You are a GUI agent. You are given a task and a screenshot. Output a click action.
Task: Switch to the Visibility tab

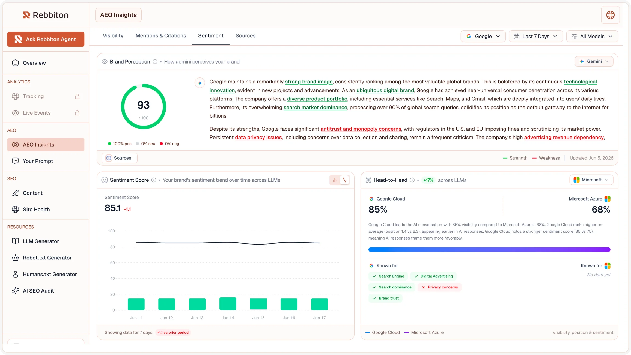point(113,36)
